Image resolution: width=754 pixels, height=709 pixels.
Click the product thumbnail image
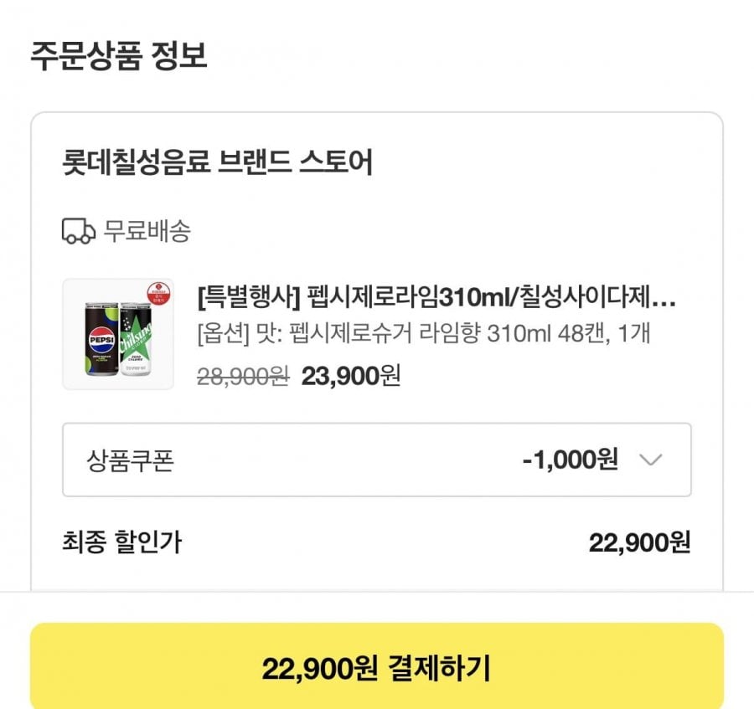pyautogui.click(x=118, y=334)
